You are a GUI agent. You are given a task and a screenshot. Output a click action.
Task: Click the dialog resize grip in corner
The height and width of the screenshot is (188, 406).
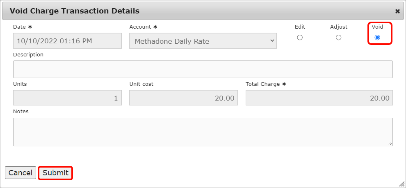(401, 184)
